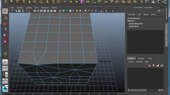
Task: Switch to the Render layer tab
Action: click(x=141, y=58)
